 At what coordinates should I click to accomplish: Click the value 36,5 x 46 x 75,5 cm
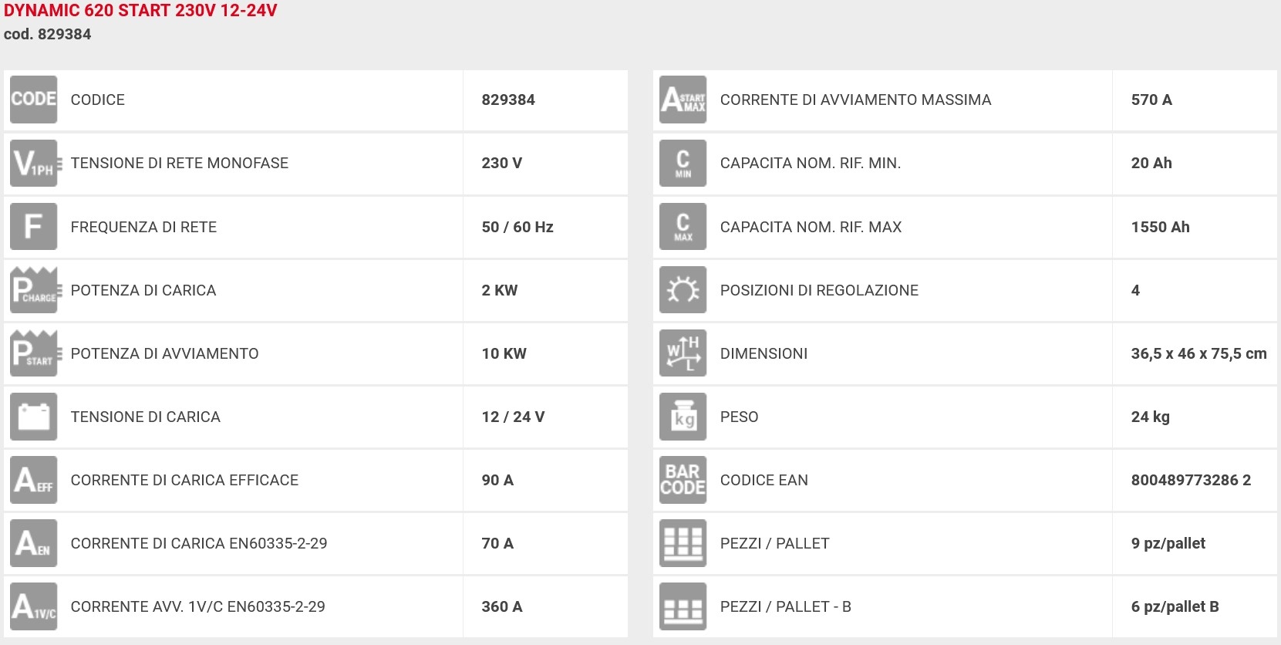point(1199,353)
